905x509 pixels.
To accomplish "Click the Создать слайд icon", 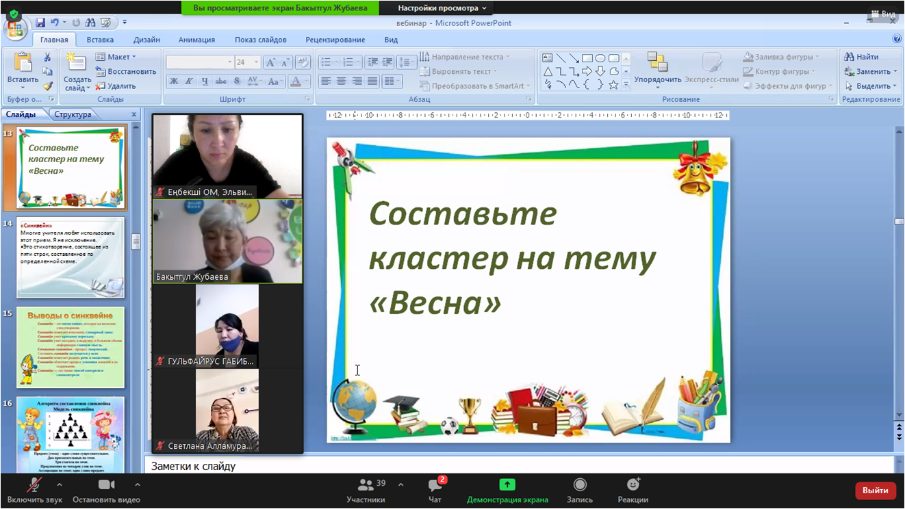I will [76, 65].
